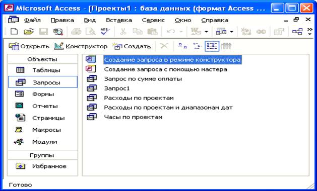The image size is (317, 191).
Task: Select Запросы in Objects pane
Action: tap(43, 82)
